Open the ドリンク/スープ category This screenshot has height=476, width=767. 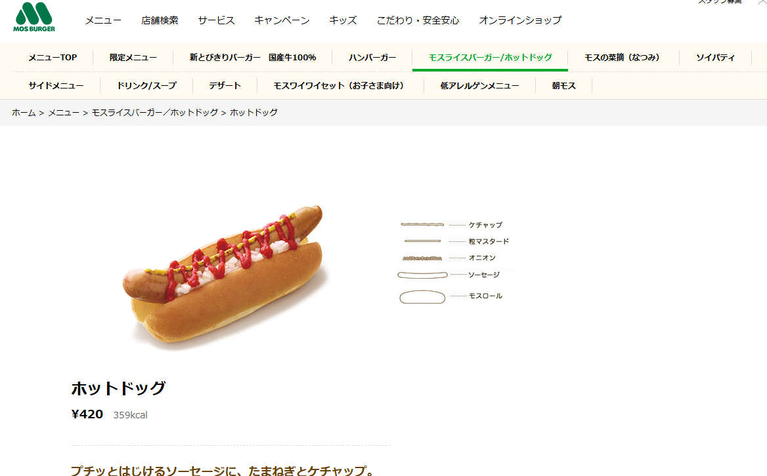click(146, 86)
